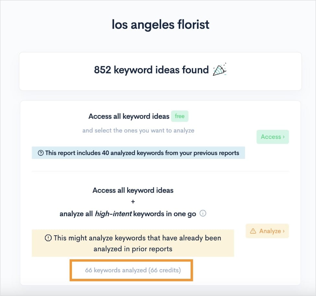Select the green free badge

coord(180,116)
